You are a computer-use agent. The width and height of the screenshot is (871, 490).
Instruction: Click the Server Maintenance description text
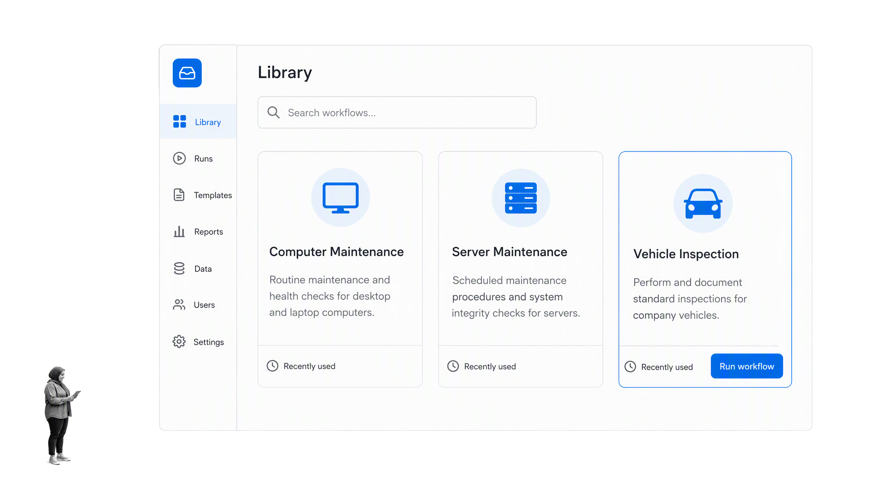point(516,296)
